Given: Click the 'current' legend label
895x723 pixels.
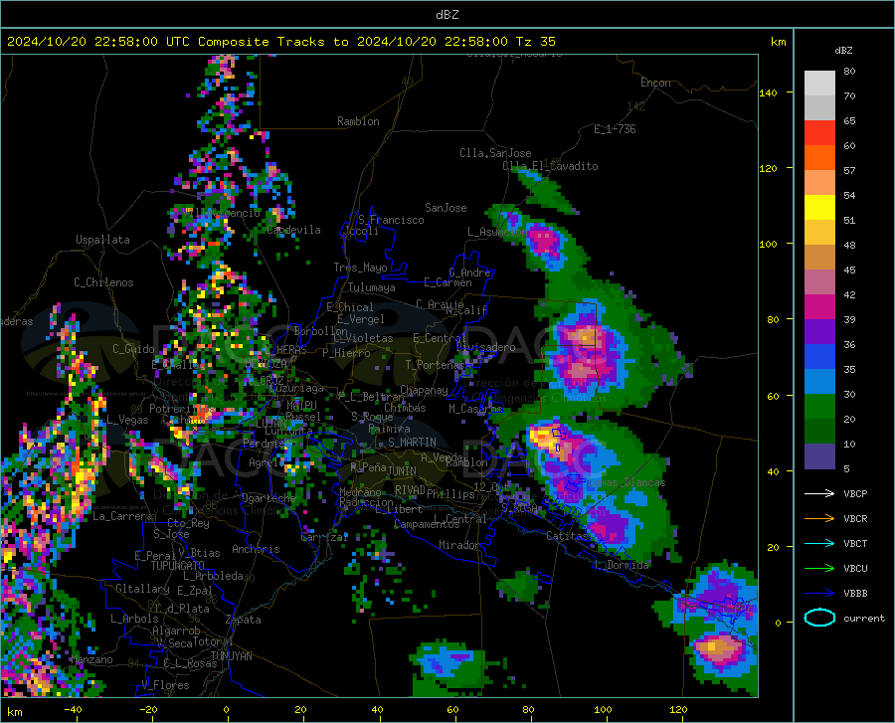Looking at the screenshot, I should coord(864,618).
